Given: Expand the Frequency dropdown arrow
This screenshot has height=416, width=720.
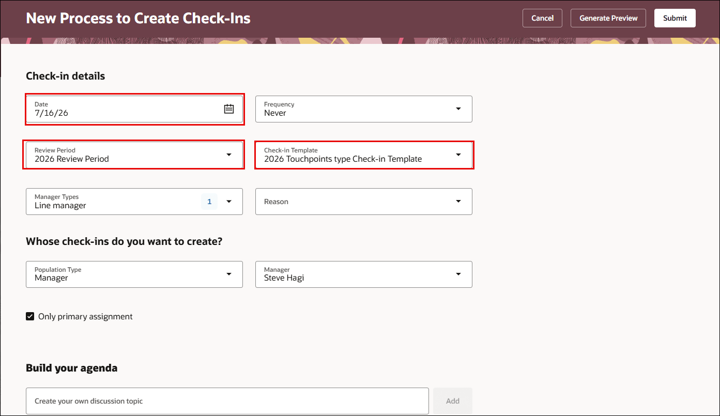Looking at the screenshot, I should coord(458,109).
